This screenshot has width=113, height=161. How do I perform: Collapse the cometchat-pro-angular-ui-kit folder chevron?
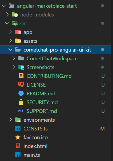[10, 50]
